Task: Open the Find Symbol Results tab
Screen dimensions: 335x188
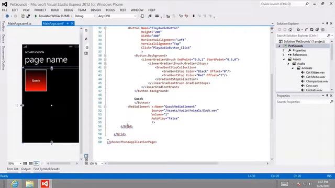Action: tap(47, 169)
